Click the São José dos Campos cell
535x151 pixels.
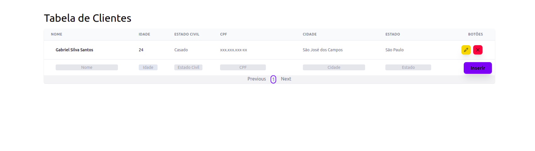(x=323, y=50)
